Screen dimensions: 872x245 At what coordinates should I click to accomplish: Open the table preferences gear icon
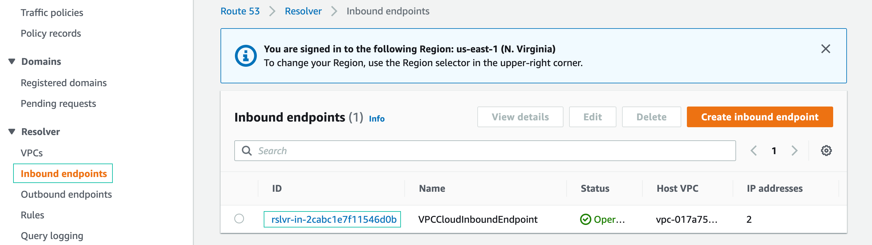pyautogui.click(x=827, y=150)
